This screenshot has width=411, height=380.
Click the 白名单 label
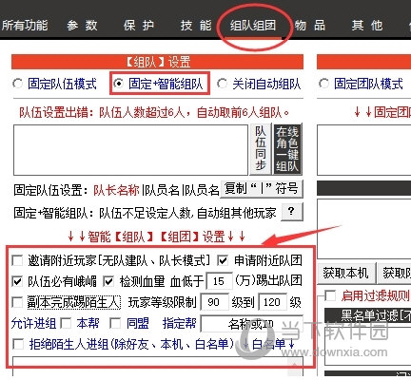point(269,344)
